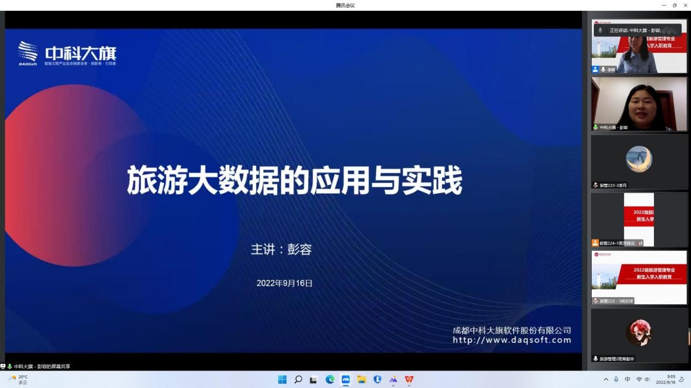691x388 pixels.
Task: Select the 旅管224-1班范桂花 video tile
Action: (x=639, y=219)
